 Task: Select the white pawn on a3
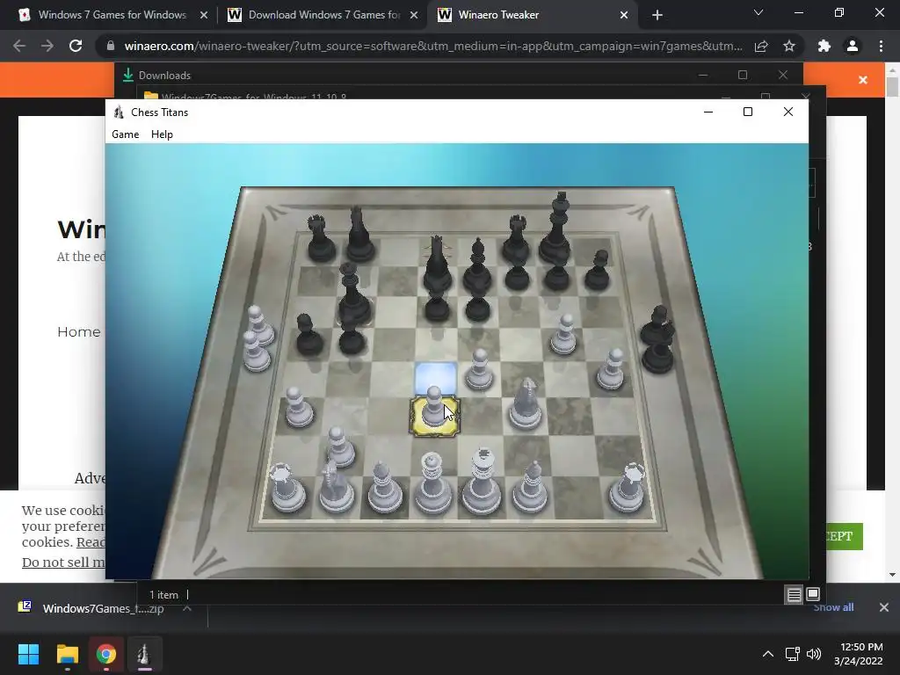point(298,407)
